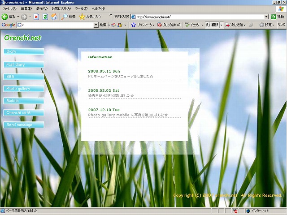The image size is (287, 215).
Task: Open the blue star Bookmarks button
Action: point(143,25)
